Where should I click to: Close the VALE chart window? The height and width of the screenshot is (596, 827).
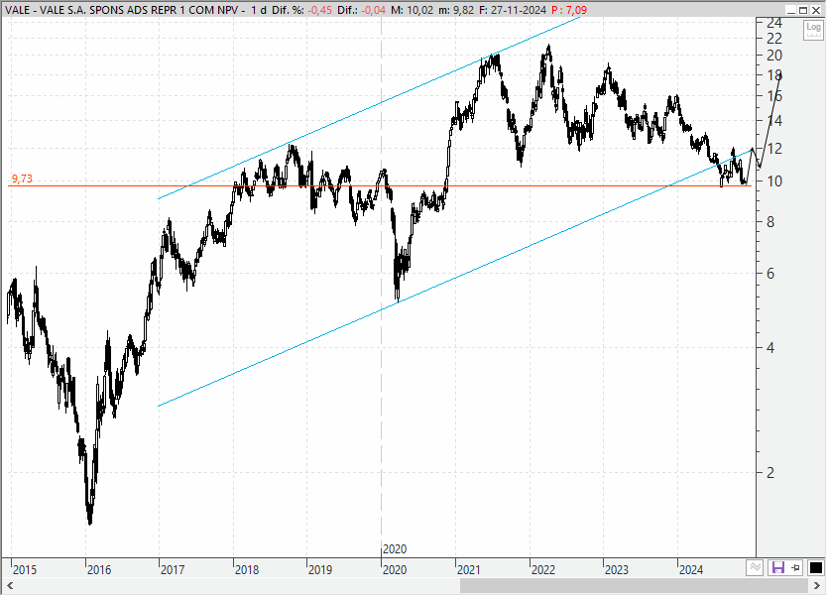click(x=816, y=10)
